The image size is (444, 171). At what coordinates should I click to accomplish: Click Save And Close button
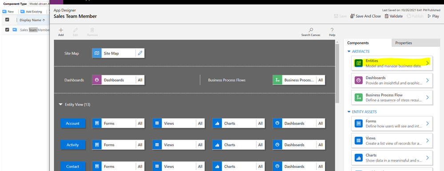pos(365,16)
